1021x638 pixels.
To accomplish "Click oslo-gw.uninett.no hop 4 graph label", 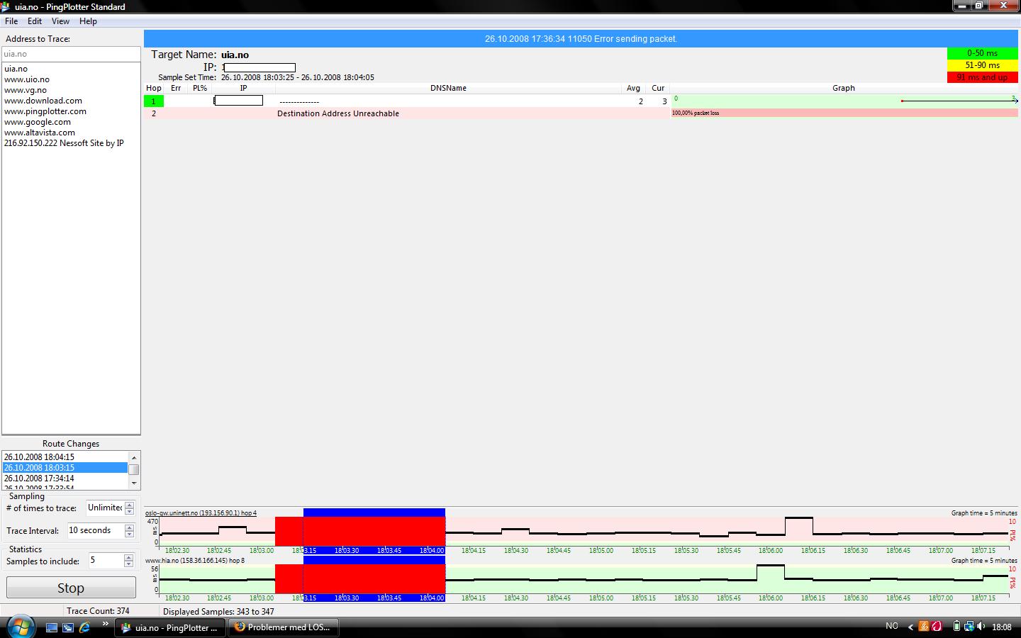I will click(201, 513).
